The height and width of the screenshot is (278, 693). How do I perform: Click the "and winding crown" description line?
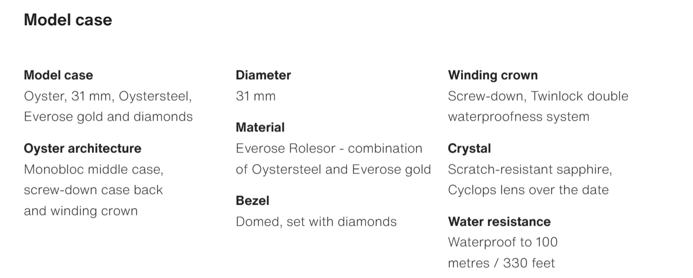click(80, 211)
